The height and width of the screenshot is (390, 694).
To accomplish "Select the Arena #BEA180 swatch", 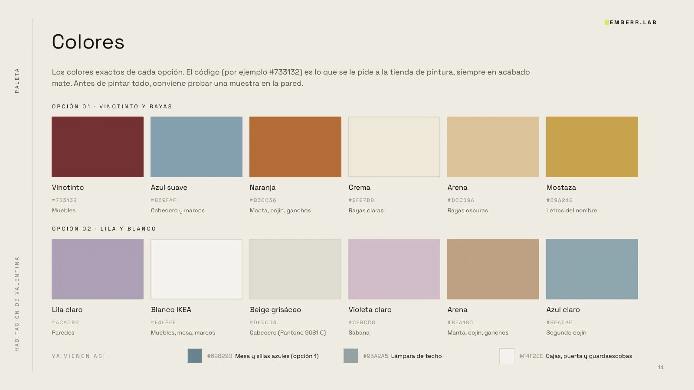I will coord(493,269).
